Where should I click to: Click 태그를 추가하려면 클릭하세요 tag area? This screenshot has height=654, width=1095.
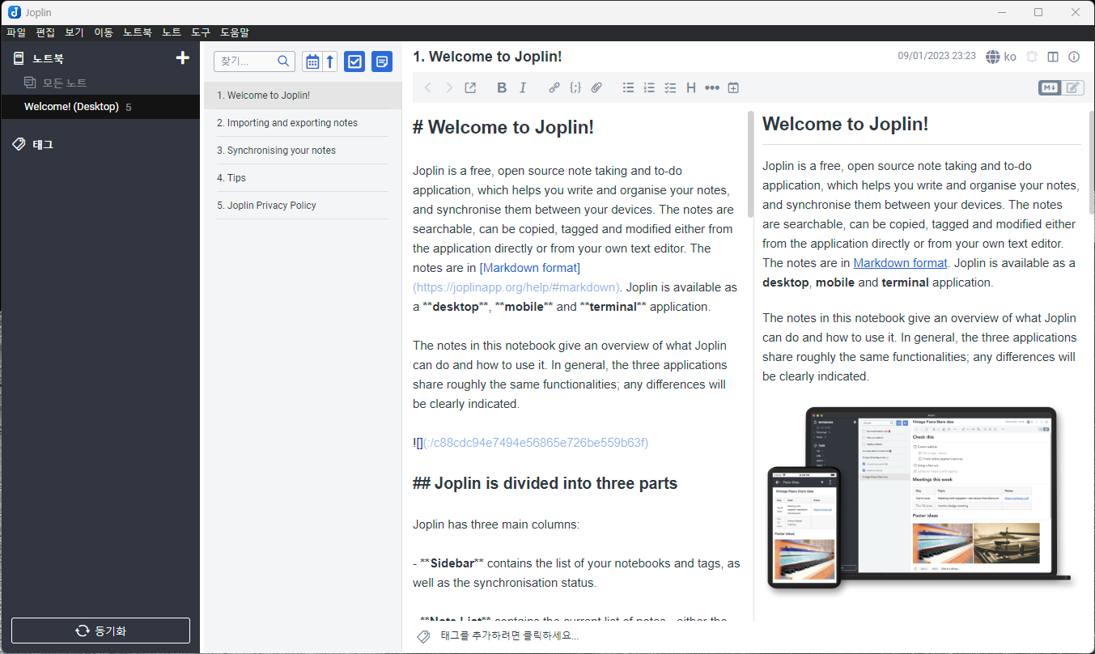510,636
